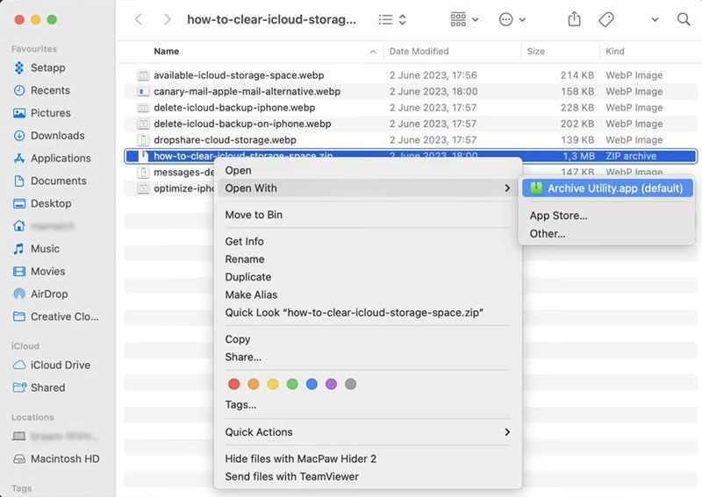The height and width of the screenshot is (497, 702).
Task: Click the Search magnifier icon
Action: click(684, 19)
